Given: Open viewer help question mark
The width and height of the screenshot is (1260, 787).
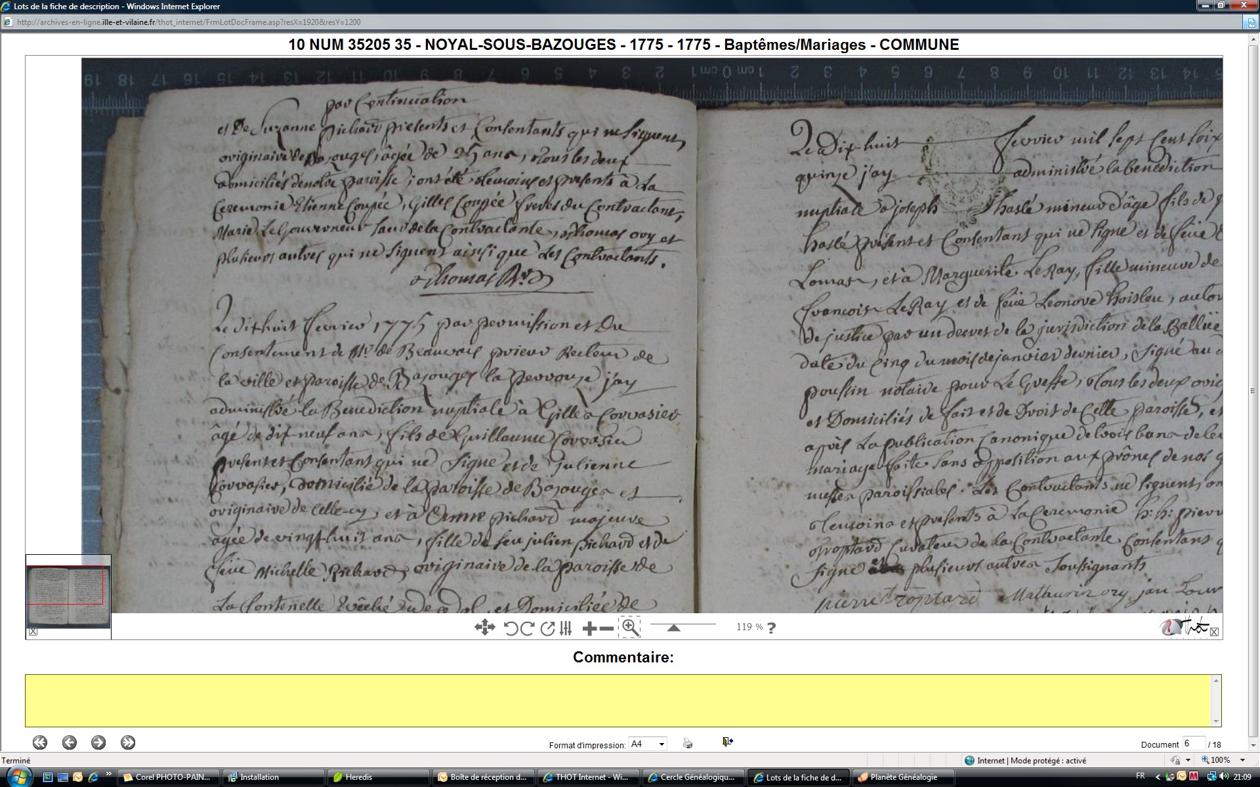Looking at the screenshot, I should click(771, 628).
